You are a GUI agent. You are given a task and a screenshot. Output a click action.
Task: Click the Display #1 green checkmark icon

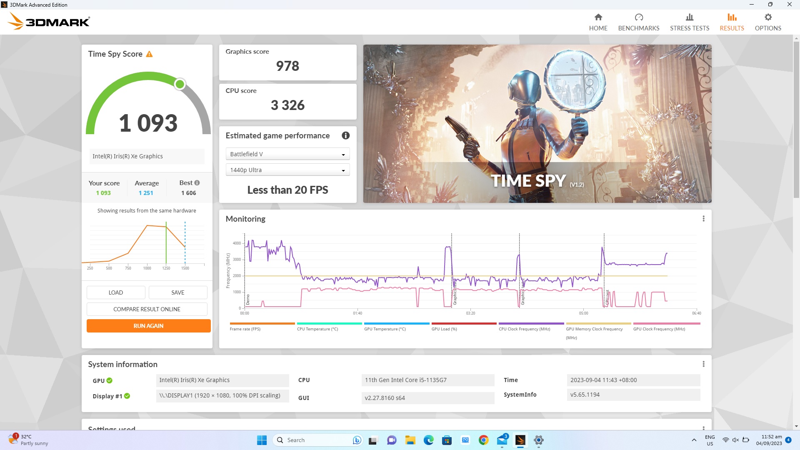click(x=127, y=396)
